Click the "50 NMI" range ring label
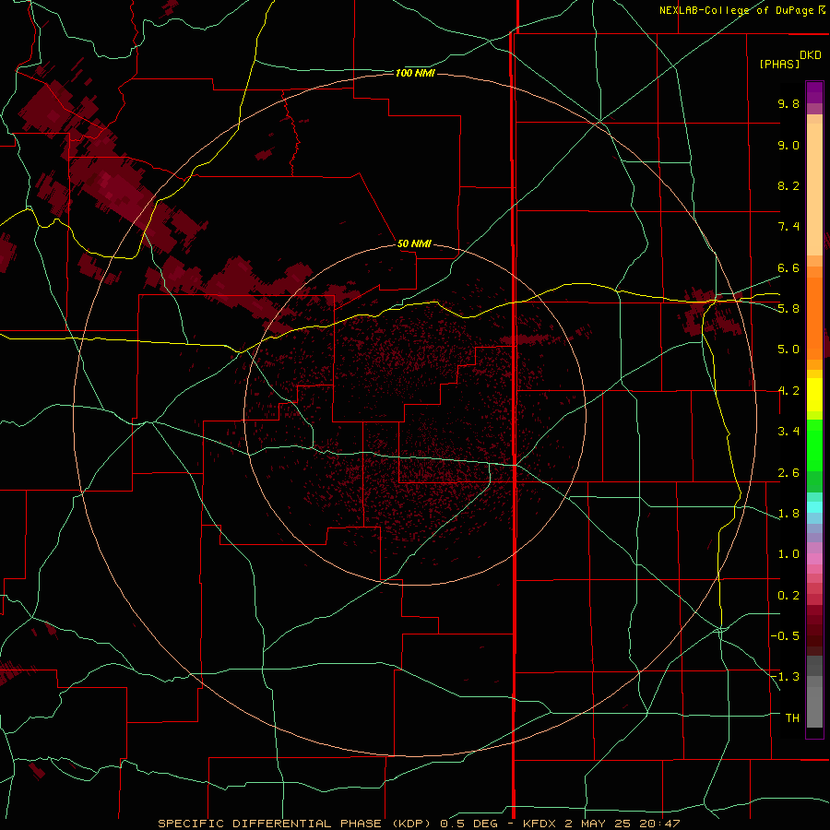This screenshot has width=830, height=830. (414, 243)
